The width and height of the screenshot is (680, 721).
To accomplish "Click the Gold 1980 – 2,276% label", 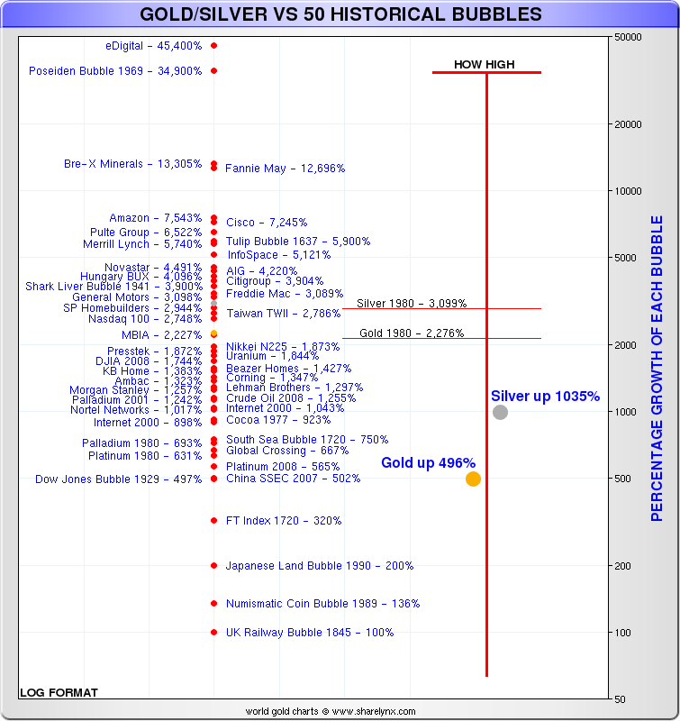I will pos(412,333).
